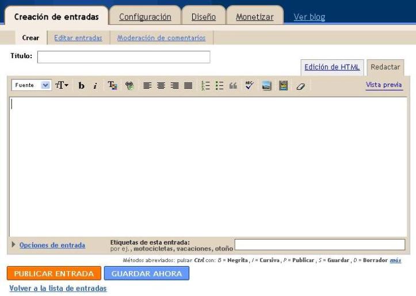Expand Opciones de entrada triangle
This screenshot has height=296, width=416.
tap(13, 245)
